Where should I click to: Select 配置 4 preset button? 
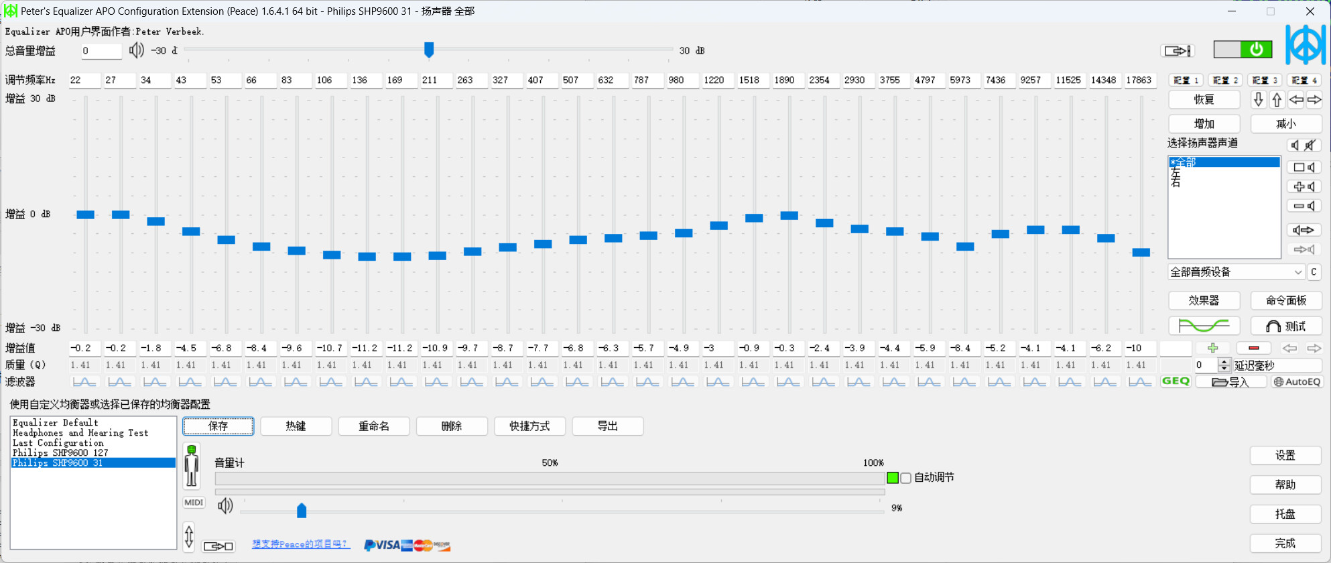tap(1304, 80)
